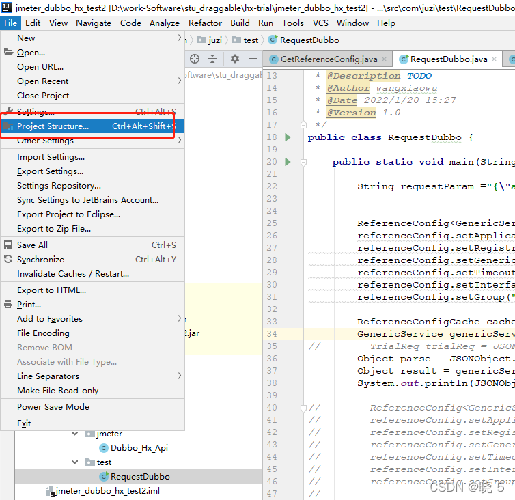The width and height of the screenshot is (515, 500).
Task: Click fold marker at line 17 comment end
Action: point(303,125)
